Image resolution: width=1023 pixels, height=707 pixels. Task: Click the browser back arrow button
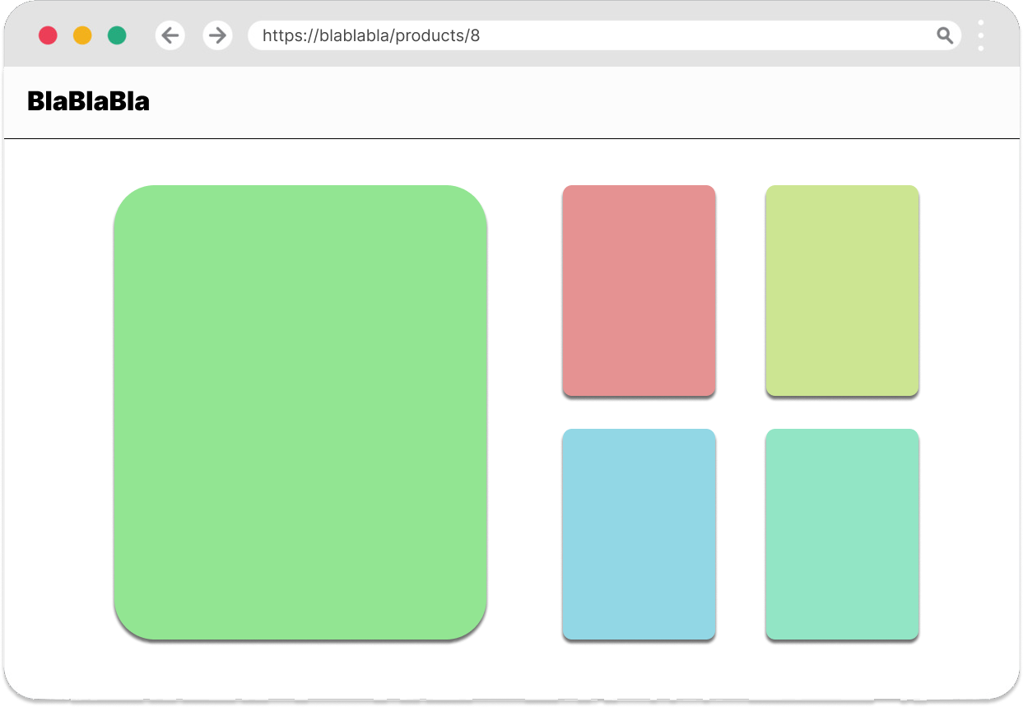(170, 35)
